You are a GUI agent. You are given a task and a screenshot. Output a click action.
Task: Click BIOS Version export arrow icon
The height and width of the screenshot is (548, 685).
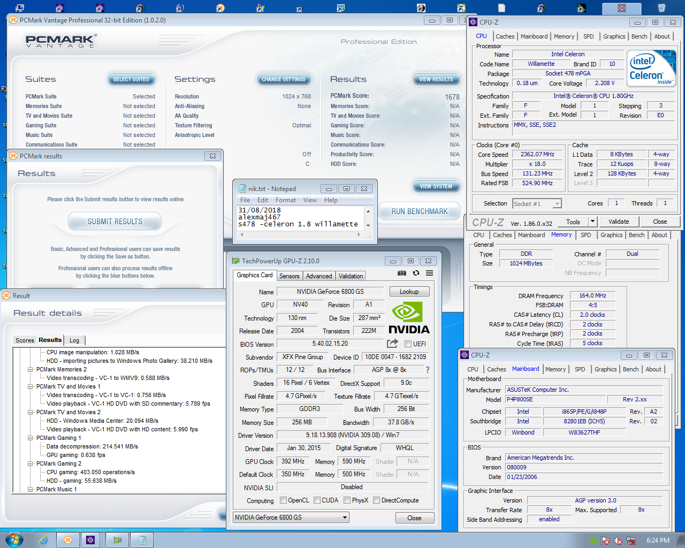click(393, 344)
